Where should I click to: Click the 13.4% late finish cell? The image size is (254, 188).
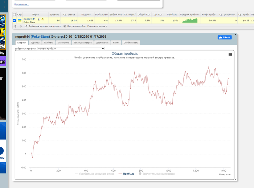116,21
